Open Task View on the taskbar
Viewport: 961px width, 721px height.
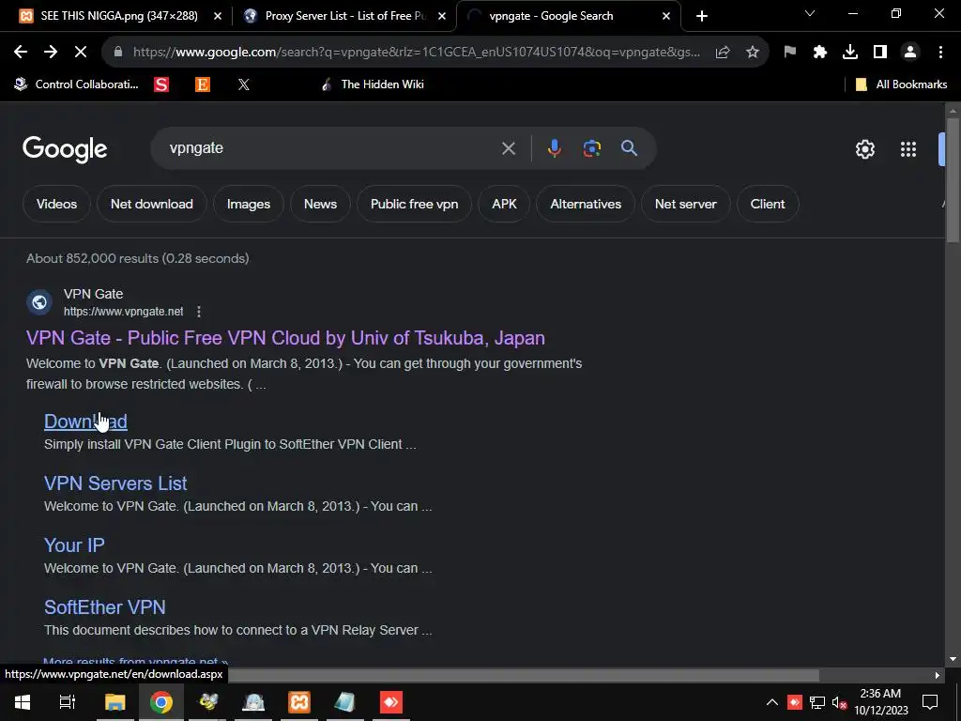point(68,702)
